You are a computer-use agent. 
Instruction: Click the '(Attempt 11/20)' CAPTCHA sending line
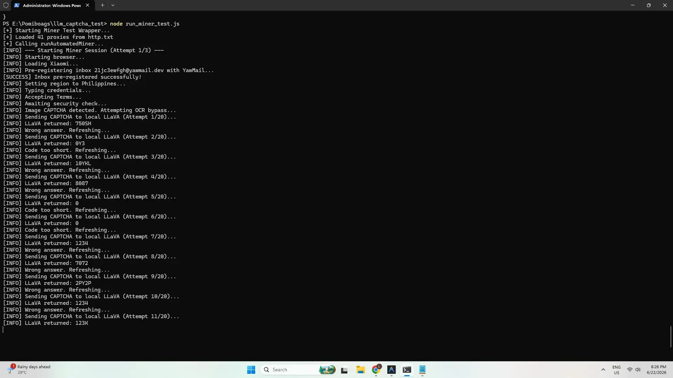pos(91,316)
